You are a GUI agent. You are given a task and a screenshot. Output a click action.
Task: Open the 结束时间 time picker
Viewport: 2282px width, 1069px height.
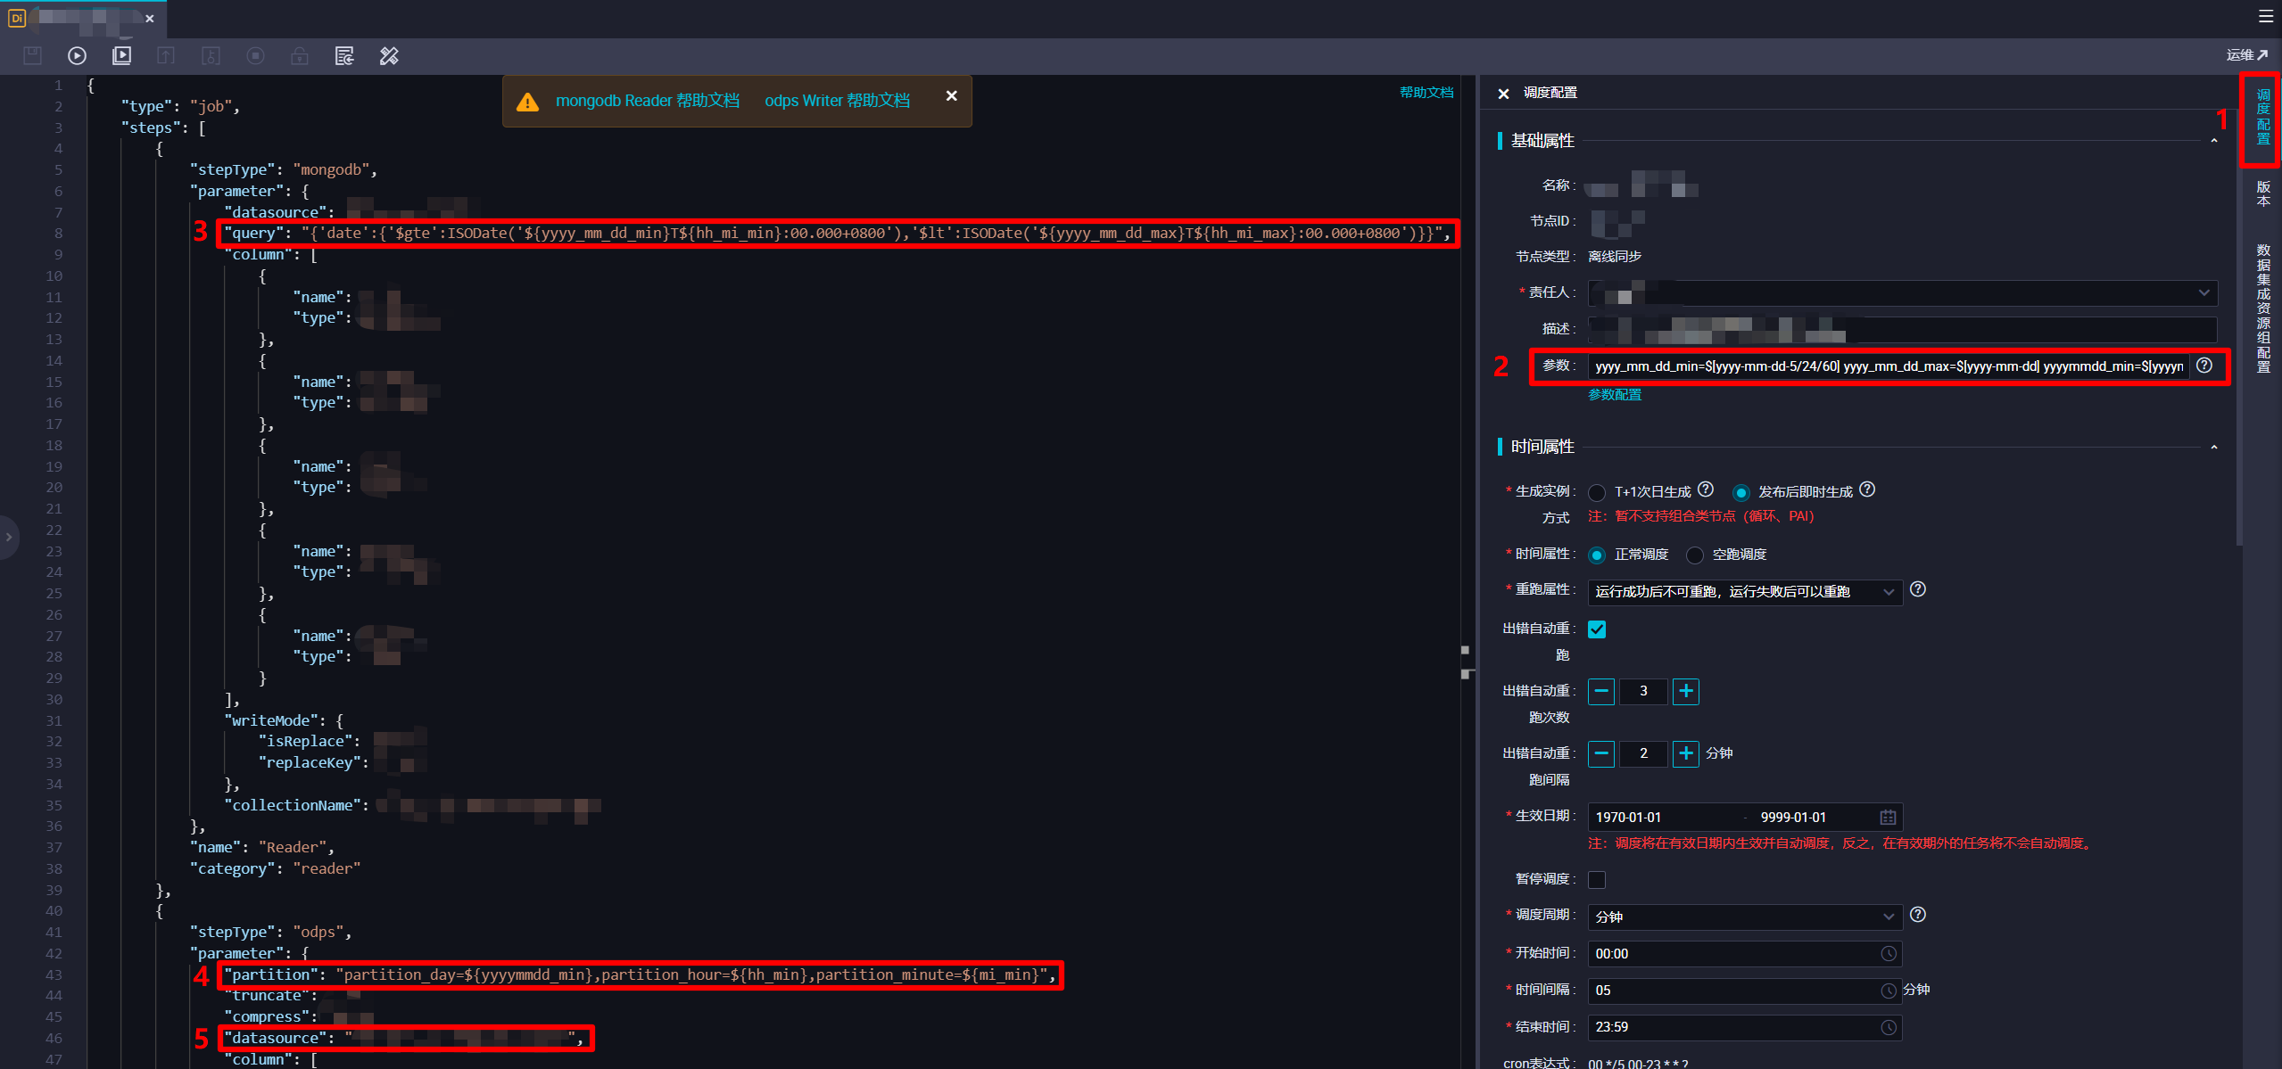point(1745,1027)
